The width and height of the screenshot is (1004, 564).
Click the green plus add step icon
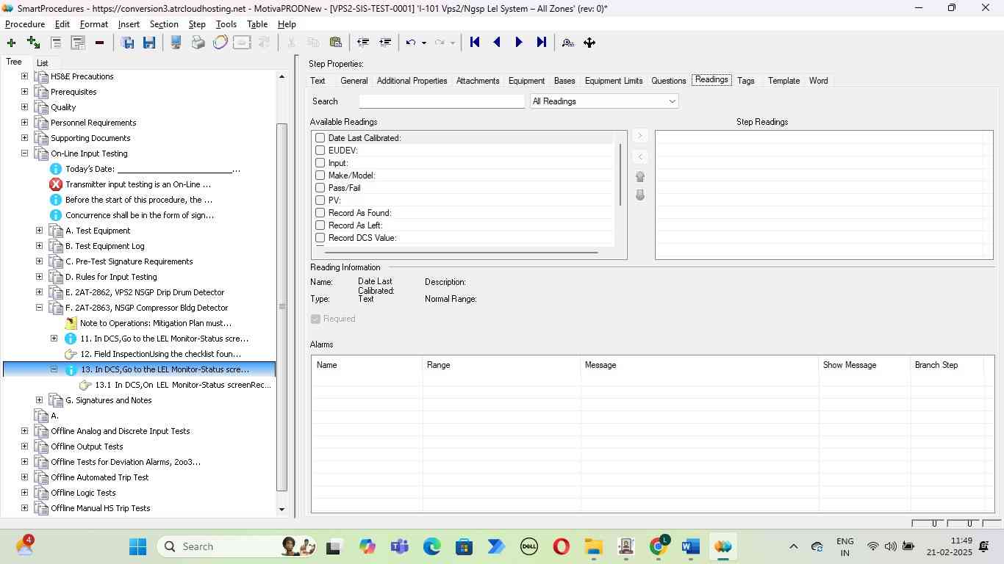click(11, 43)
